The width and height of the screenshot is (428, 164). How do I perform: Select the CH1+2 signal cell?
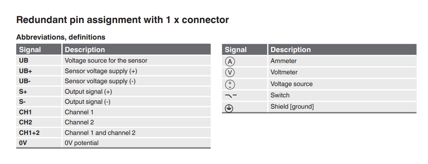tap(29, 132)
